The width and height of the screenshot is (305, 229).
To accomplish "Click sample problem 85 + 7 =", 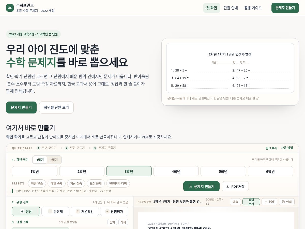I will point(242,78).
